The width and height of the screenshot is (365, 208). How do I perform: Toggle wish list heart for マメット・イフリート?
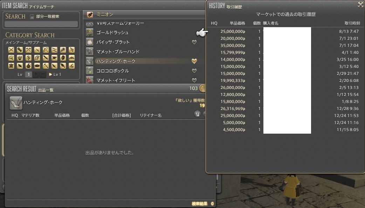coord(194,80)
